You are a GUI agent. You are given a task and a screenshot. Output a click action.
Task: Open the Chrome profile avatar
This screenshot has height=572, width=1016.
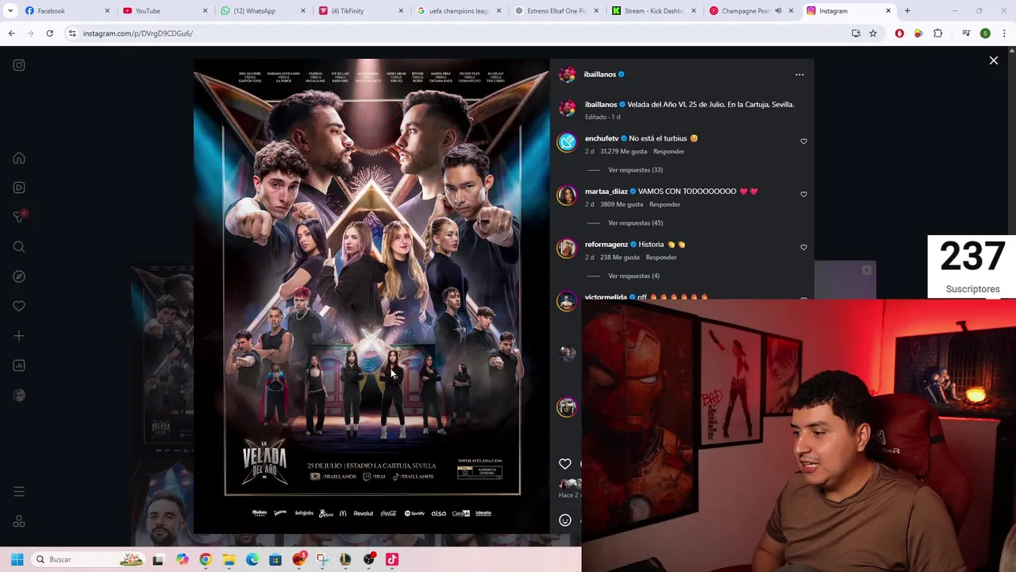point(985,33)
